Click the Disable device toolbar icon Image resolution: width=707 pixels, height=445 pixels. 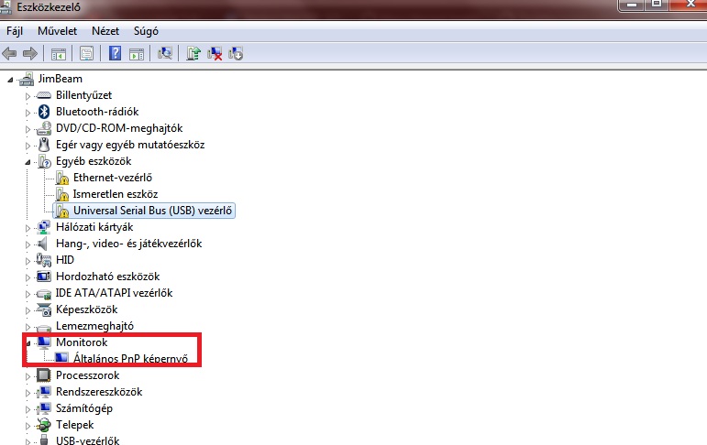(236, 54)
